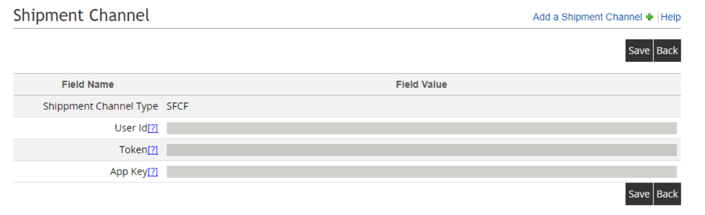Click the Add a Shipment Channel link
The image size is (705, 215).
(x=587, y=17)
